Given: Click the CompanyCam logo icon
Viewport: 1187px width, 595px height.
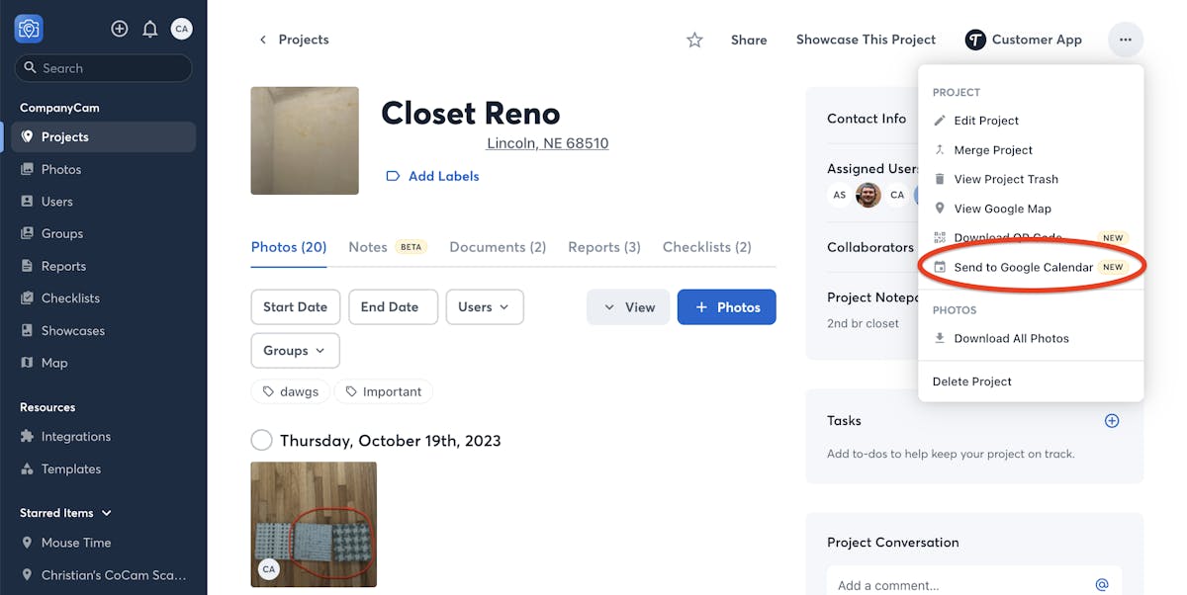Looking at the screenshot, I should click(x=29, y=29).
